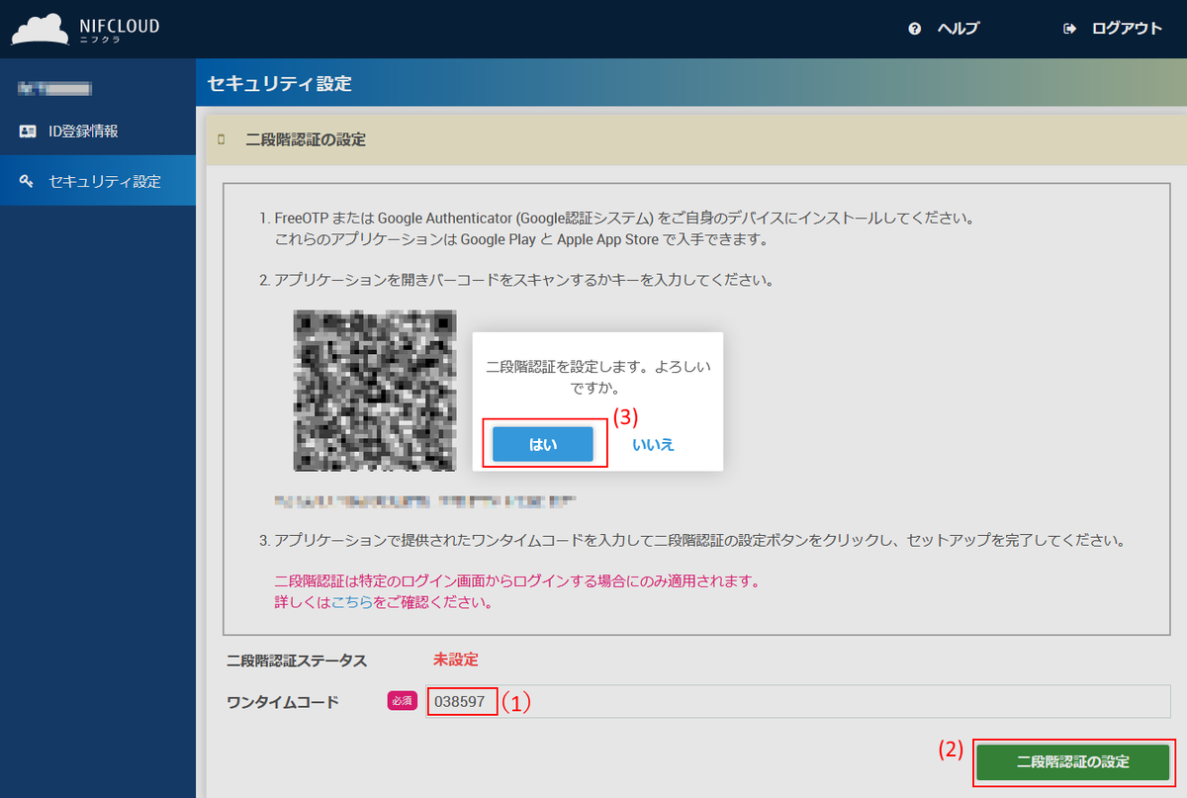Open the ヘルプ link

pyautogui.click(x=958, y=29)
